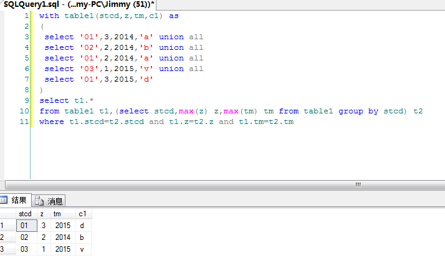445x258 pixels.
Task: Click c1 cell containing b
Action: [x=84, y=237]
